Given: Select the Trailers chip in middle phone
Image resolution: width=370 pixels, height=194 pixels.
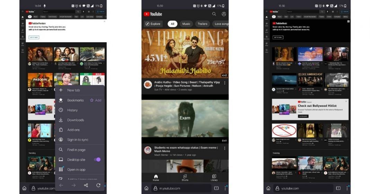Looking at the screenshot, I should coord(202,24).
